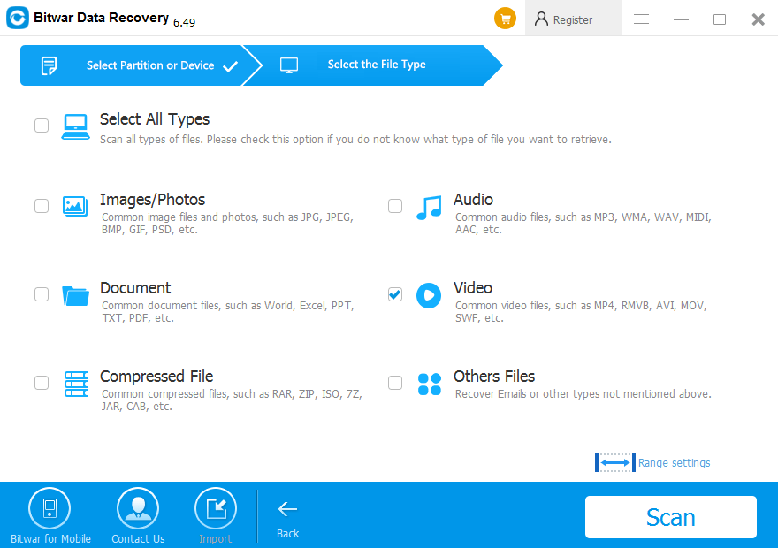Uncheck the Video file type checkbox
Image resolution: width=778 pixels, height=548 pixels.
tap(395, 294)
